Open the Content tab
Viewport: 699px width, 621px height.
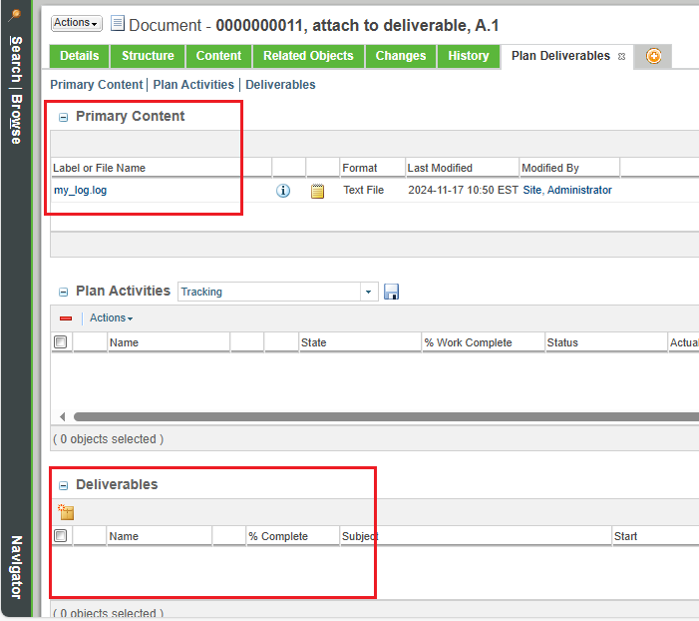(x=218, y=56)
